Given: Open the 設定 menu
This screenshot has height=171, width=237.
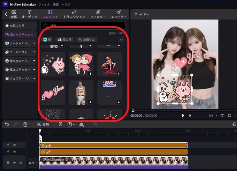Looking at the screenshot, I should (56, 5).
